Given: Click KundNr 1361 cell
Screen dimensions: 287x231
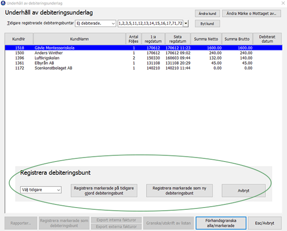Looking at the screenshot, I should (20, 63).
